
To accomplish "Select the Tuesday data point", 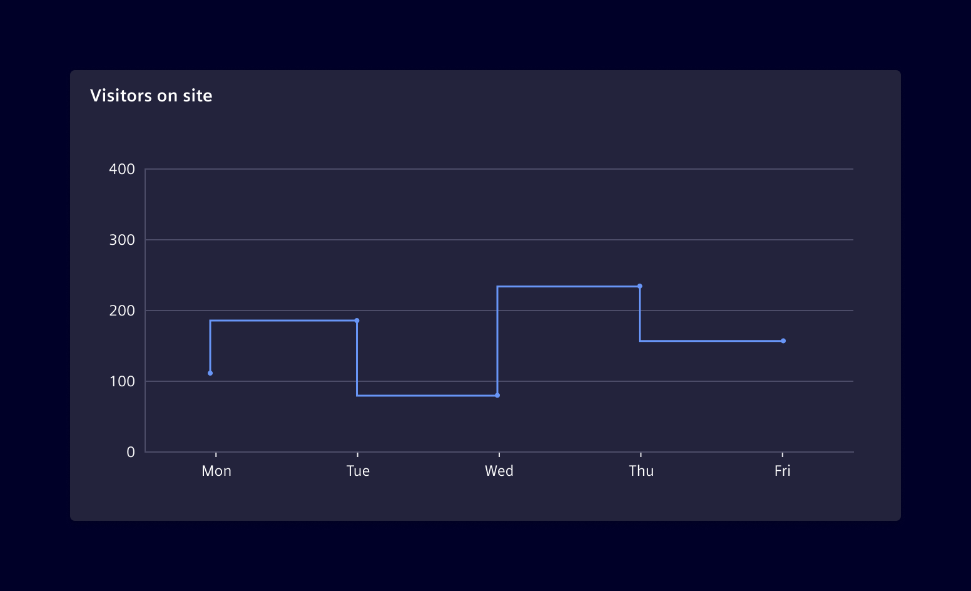I will coord(357,320).
